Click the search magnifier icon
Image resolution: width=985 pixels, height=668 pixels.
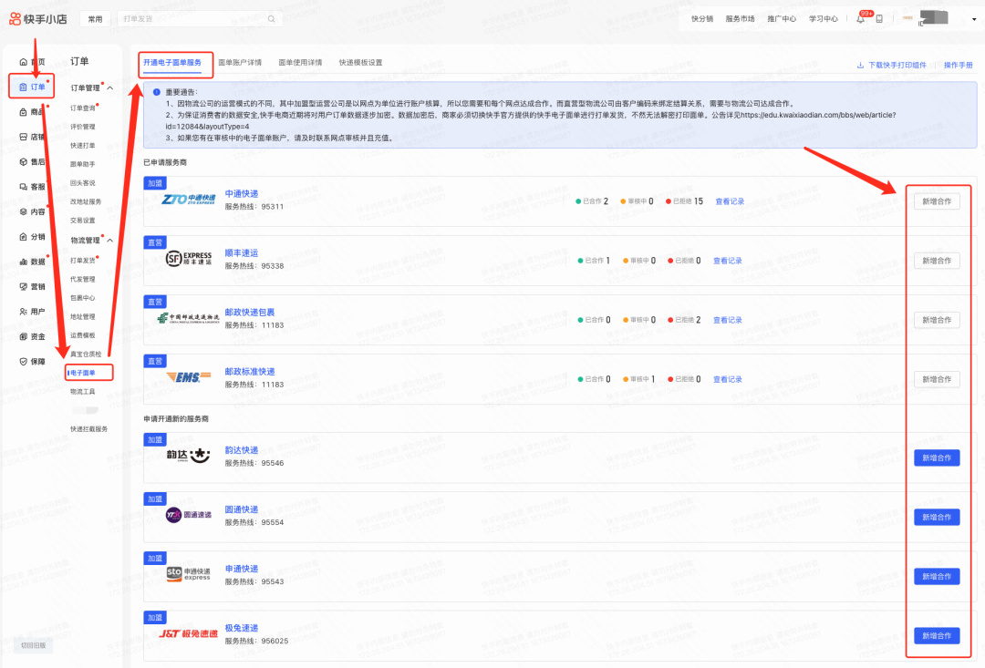[x=271, y=18]
